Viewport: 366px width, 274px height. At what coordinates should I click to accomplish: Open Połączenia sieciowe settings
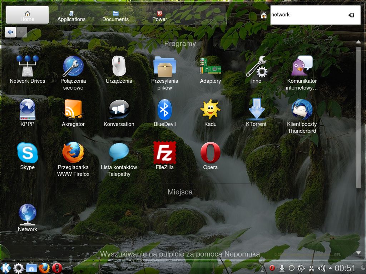pyautogui.click(x=73, y=73)
